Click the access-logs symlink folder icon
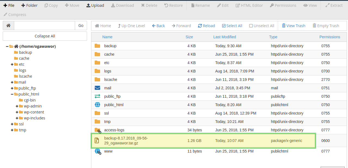The image size is (348, 168). [98, 130]
